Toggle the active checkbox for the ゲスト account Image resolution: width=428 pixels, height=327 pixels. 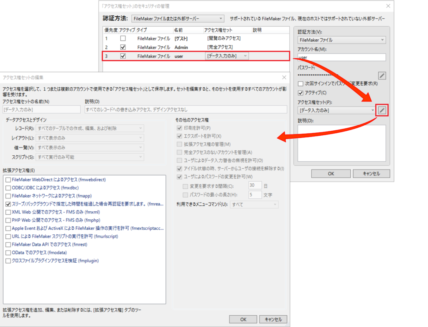[123, 38]
